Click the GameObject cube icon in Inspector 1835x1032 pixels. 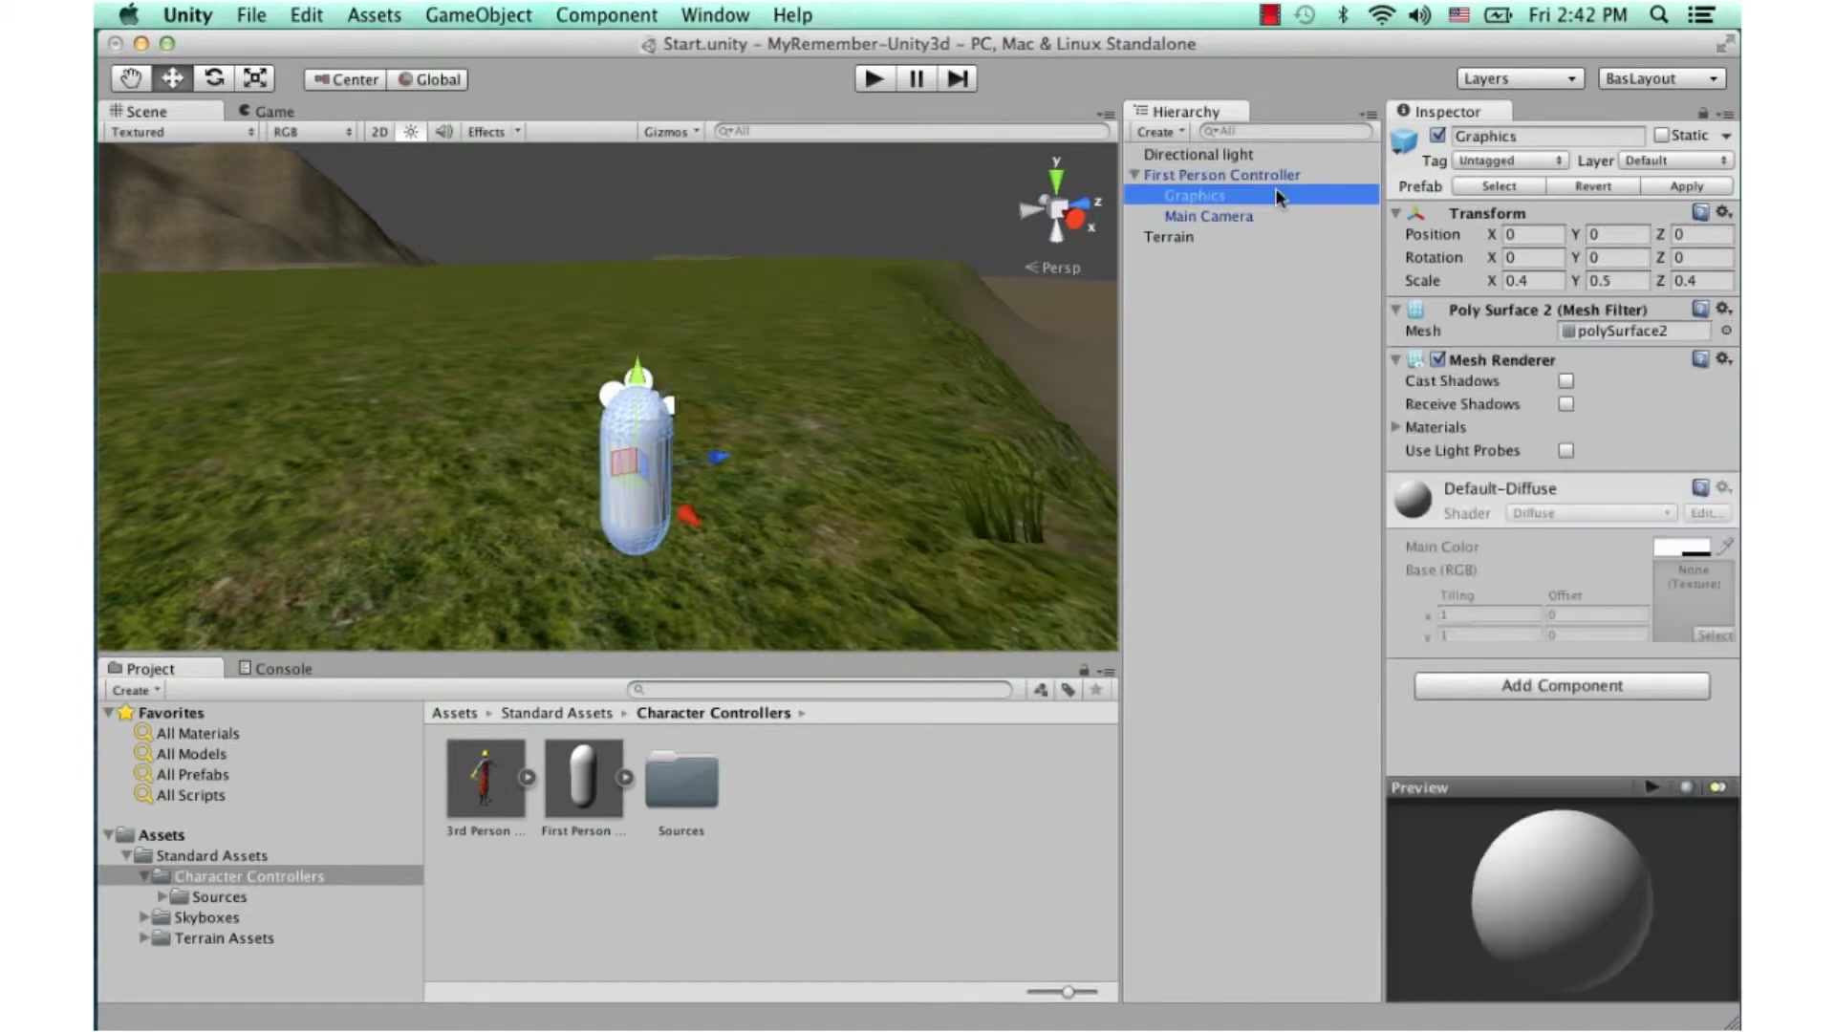(1404, 141)
